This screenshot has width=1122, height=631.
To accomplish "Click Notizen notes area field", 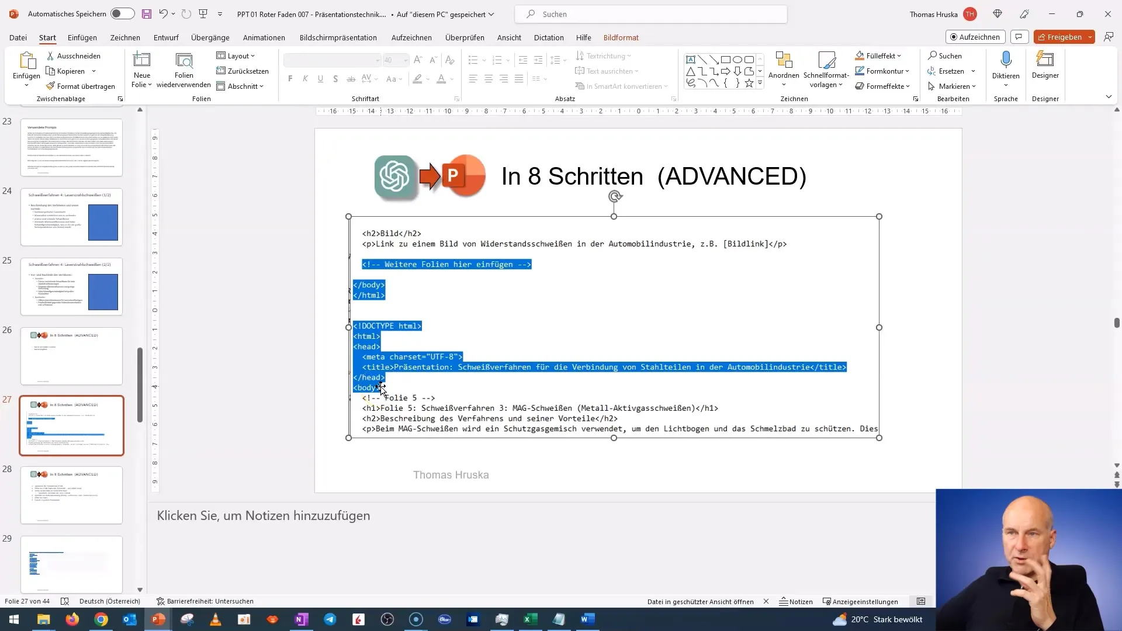I will [x=263, y=515].
